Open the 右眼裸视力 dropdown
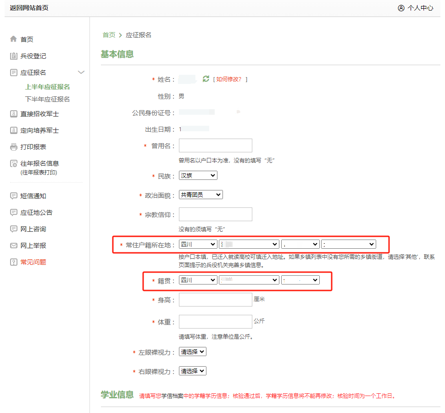This screenshot has height=413, width=445. [x=192, y=371]
